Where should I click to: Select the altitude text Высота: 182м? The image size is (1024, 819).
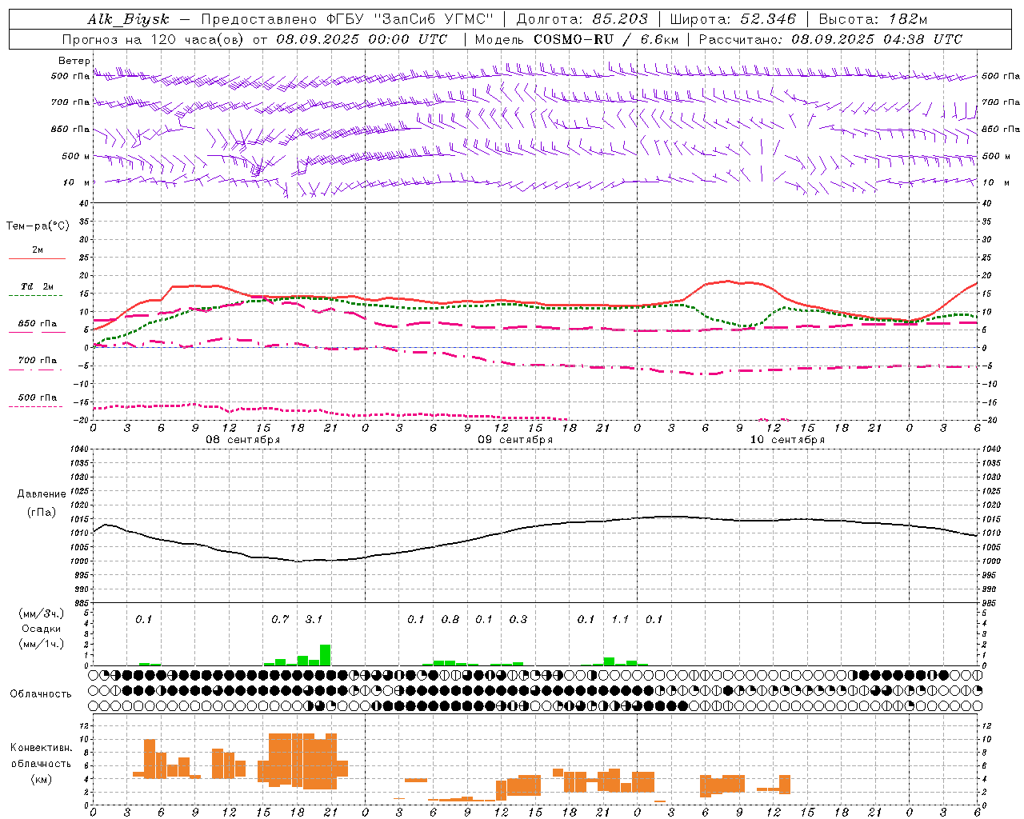point(873,19)
